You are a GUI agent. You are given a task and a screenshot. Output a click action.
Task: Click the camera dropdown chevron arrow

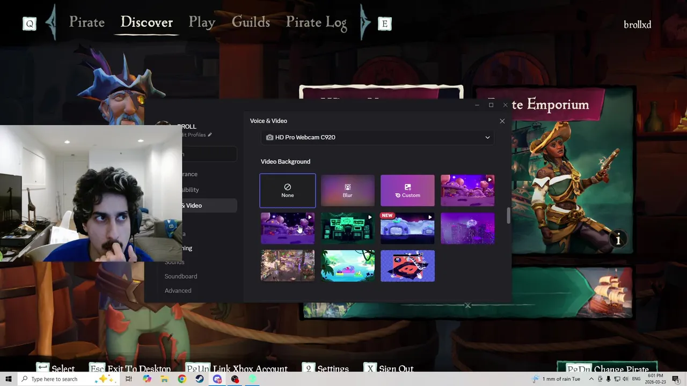487,137
